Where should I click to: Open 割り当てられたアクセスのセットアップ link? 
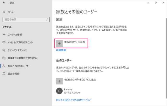coord(73,100)
